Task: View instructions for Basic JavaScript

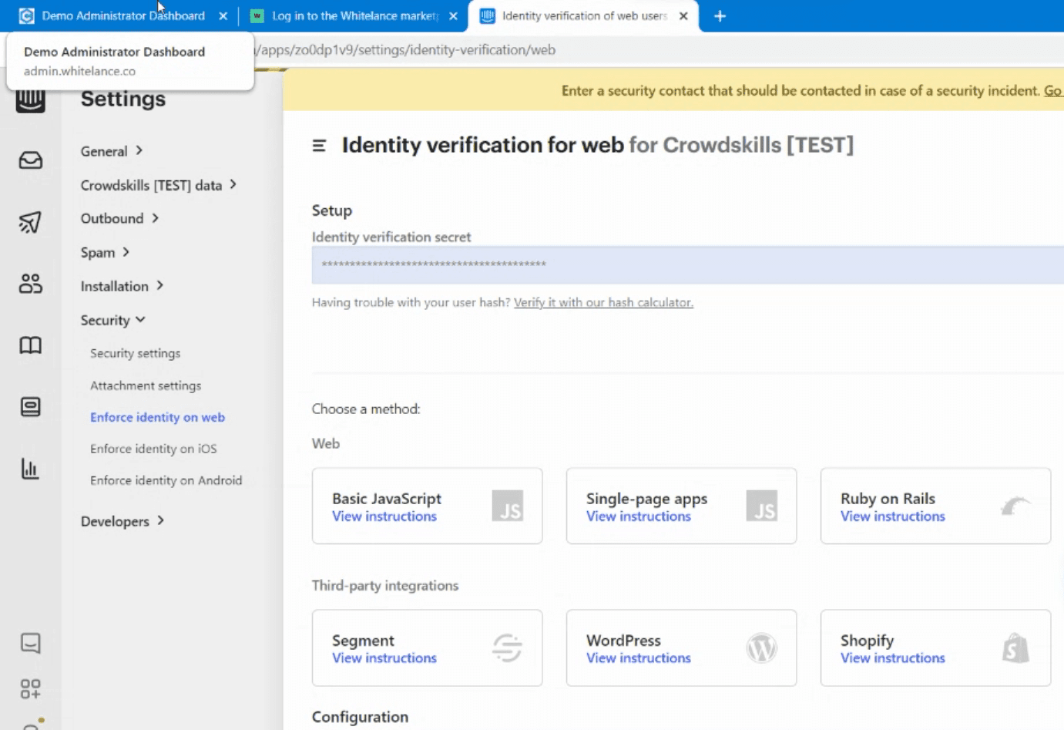Action: (384, 516)
